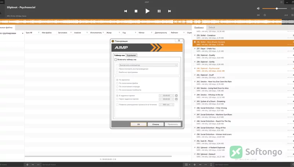
Task: Open the 'Выключить компьютер' dropdown
Action: (148, 65)
